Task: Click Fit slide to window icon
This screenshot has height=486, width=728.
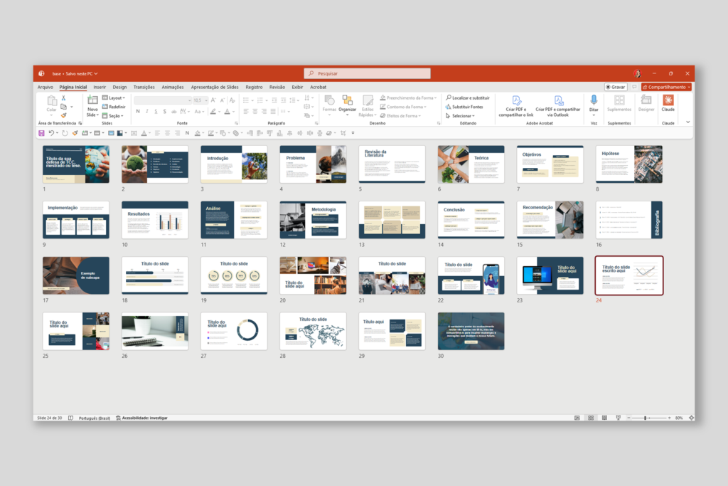Action: click(x=691, y=418)
